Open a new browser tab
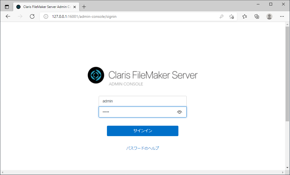This screenshot has height=175, width=290. pos(84,7)
